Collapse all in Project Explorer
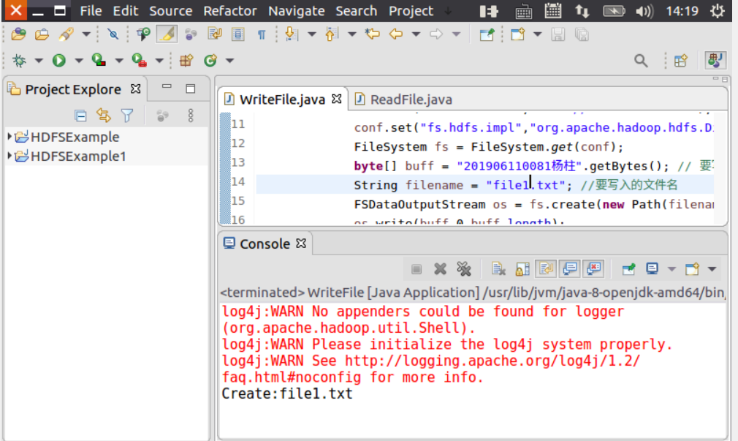This screenshot has width=738, height=441. click(x=81, y=116)
